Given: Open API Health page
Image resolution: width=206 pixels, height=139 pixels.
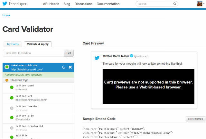Looking at the screenshot, I should [x=51, y=4].
